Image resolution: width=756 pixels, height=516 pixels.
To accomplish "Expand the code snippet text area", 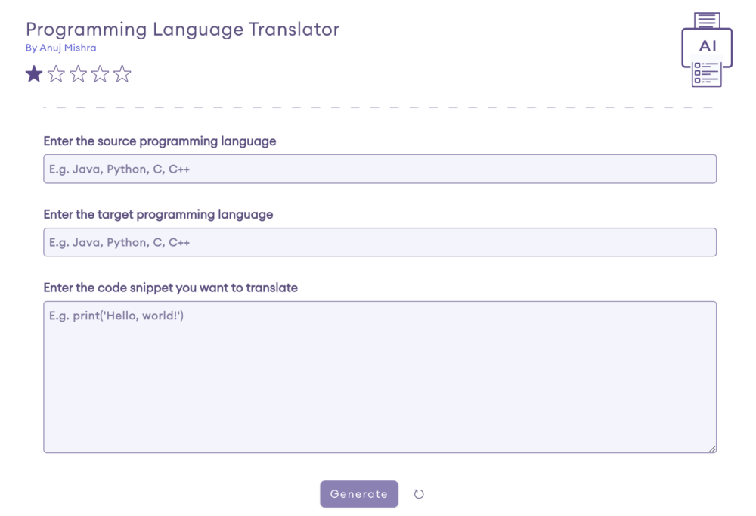I will pos(714,448).
